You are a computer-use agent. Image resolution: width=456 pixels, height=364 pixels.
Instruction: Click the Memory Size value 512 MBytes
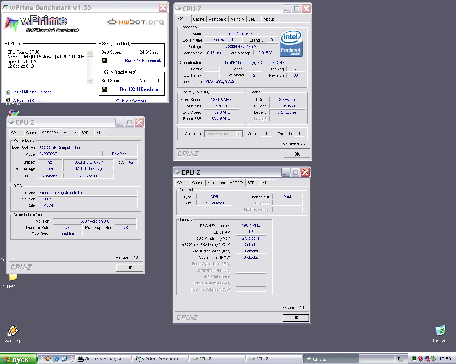[214, 203]
